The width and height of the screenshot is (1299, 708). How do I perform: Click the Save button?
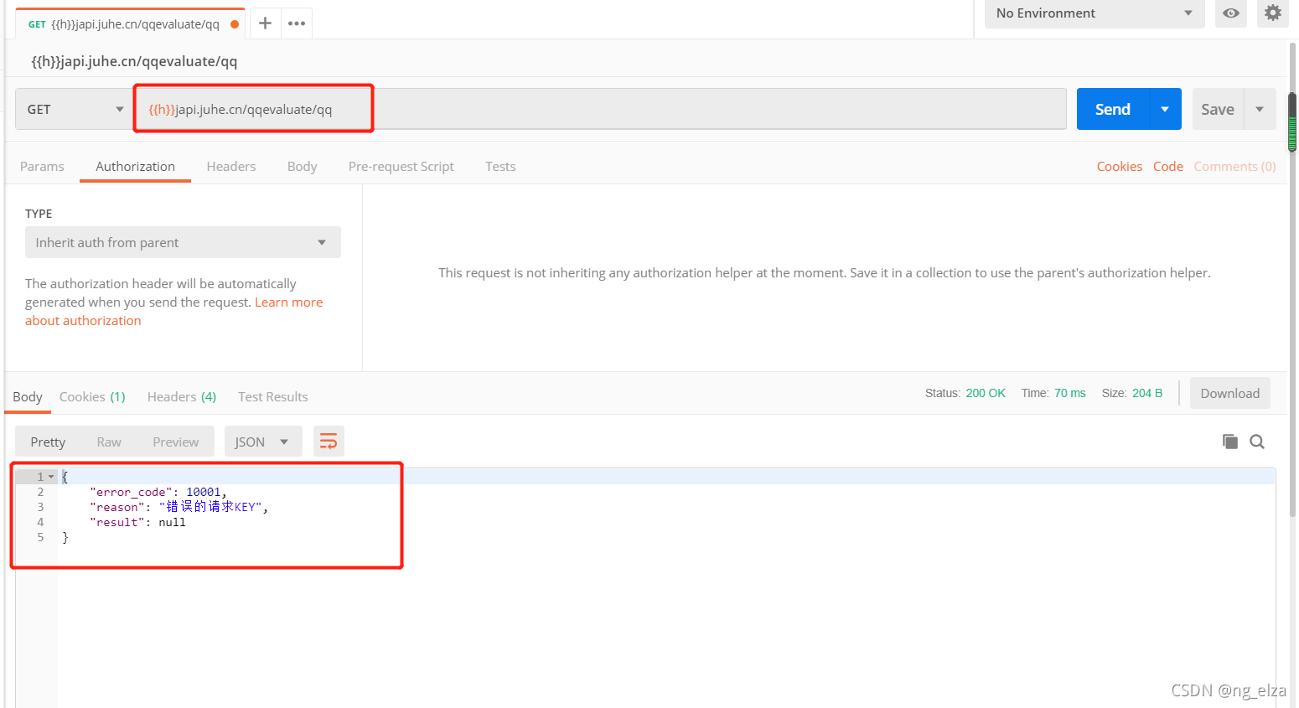tap(1218, 109)
